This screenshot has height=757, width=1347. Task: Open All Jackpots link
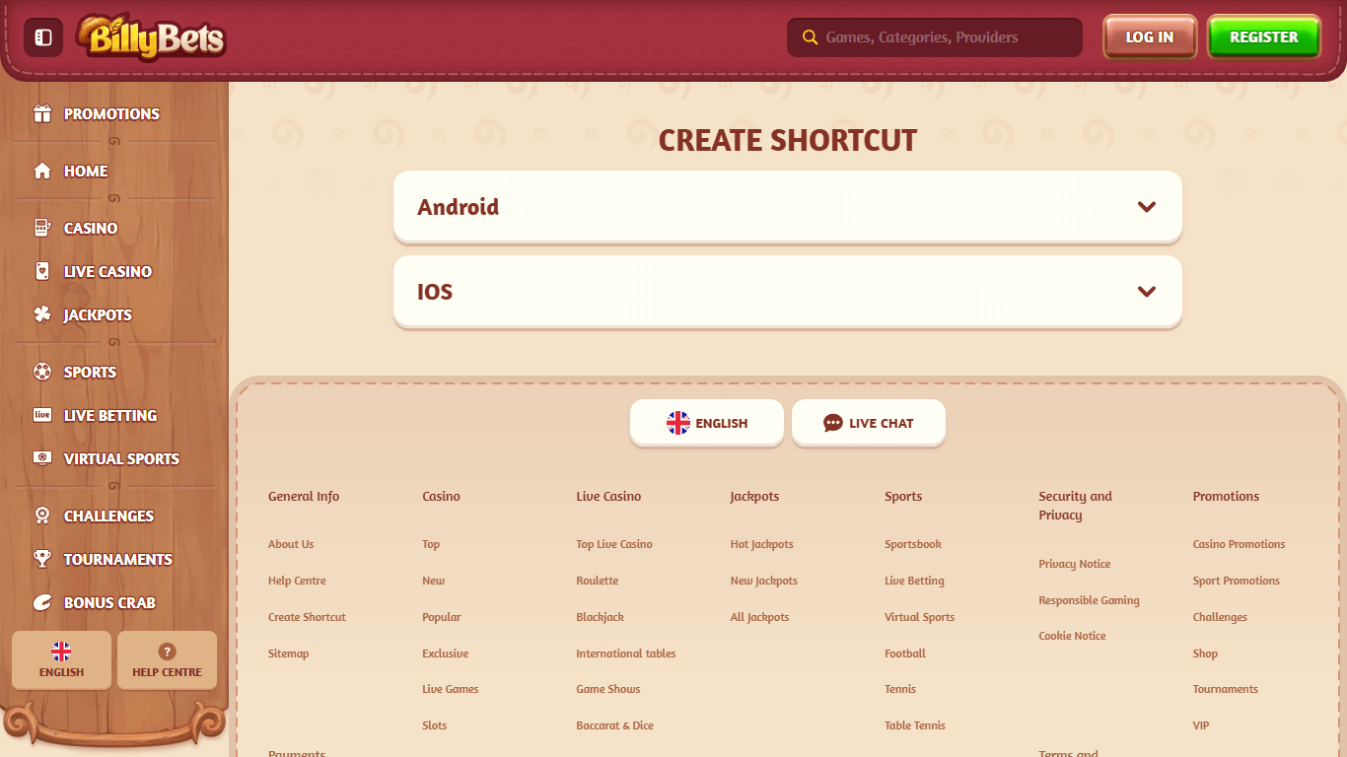760,617
